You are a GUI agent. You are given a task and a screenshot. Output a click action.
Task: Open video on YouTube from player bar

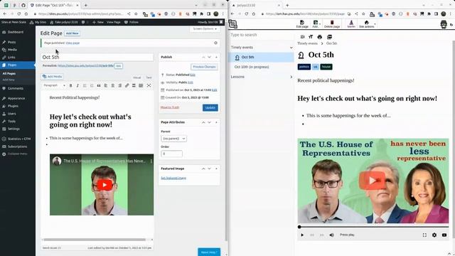444,235
